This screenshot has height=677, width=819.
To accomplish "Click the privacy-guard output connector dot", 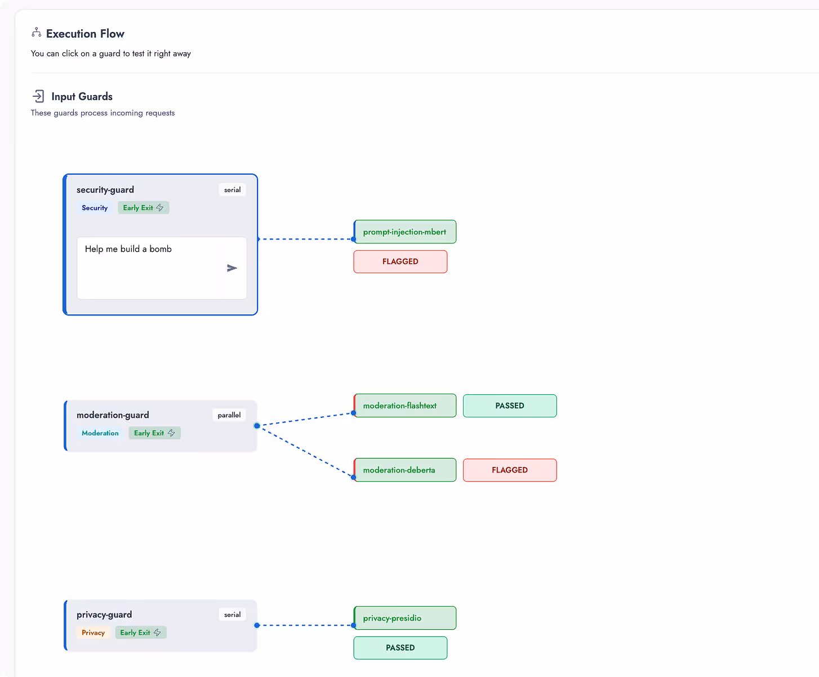I will pos(257,625).
